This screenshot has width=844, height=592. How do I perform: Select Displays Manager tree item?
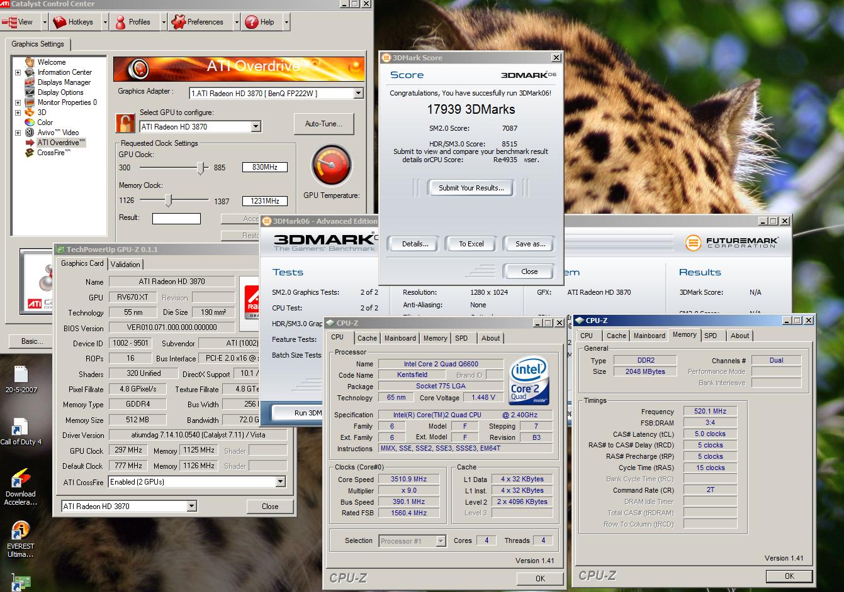click(x=64, y=82)
